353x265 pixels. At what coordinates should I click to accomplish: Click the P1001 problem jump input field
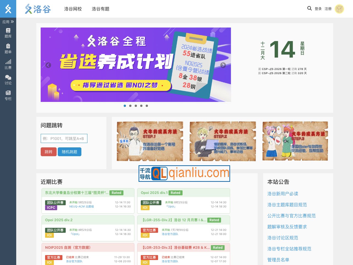(x=64, y=138)
